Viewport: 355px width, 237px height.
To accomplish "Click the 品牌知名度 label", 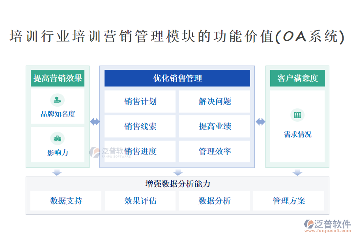I will coord(58,114).
